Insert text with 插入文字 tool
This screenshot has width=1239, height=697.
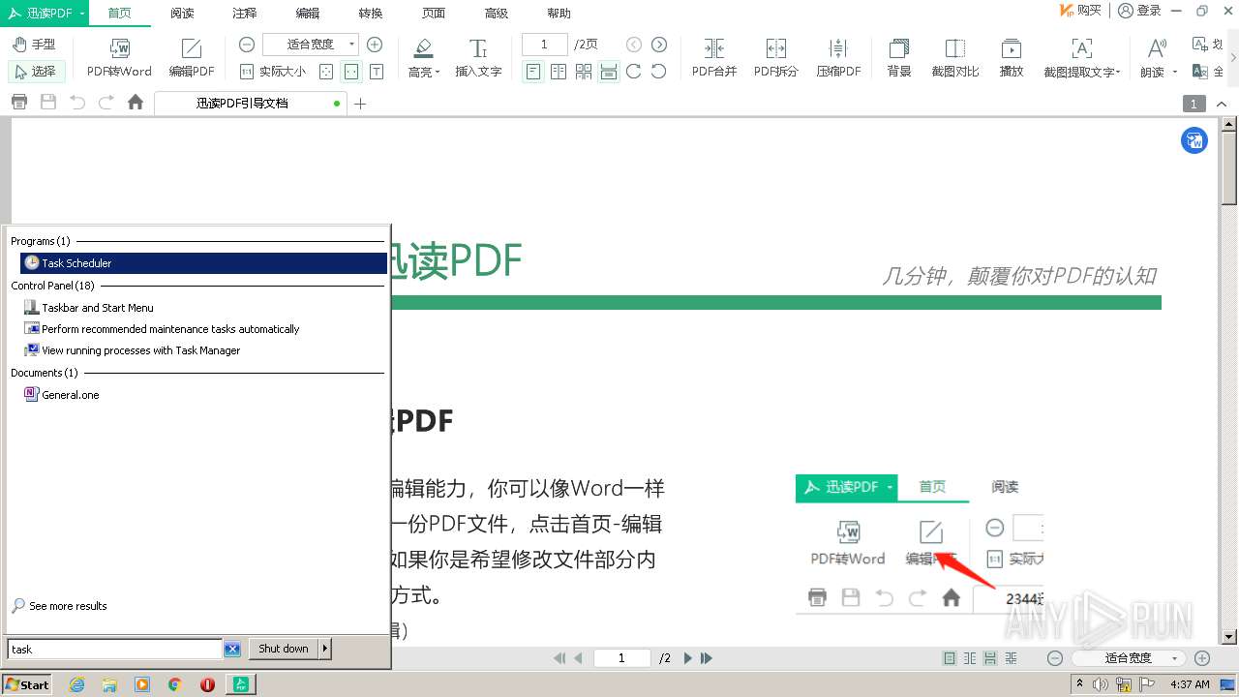point(478,58)
